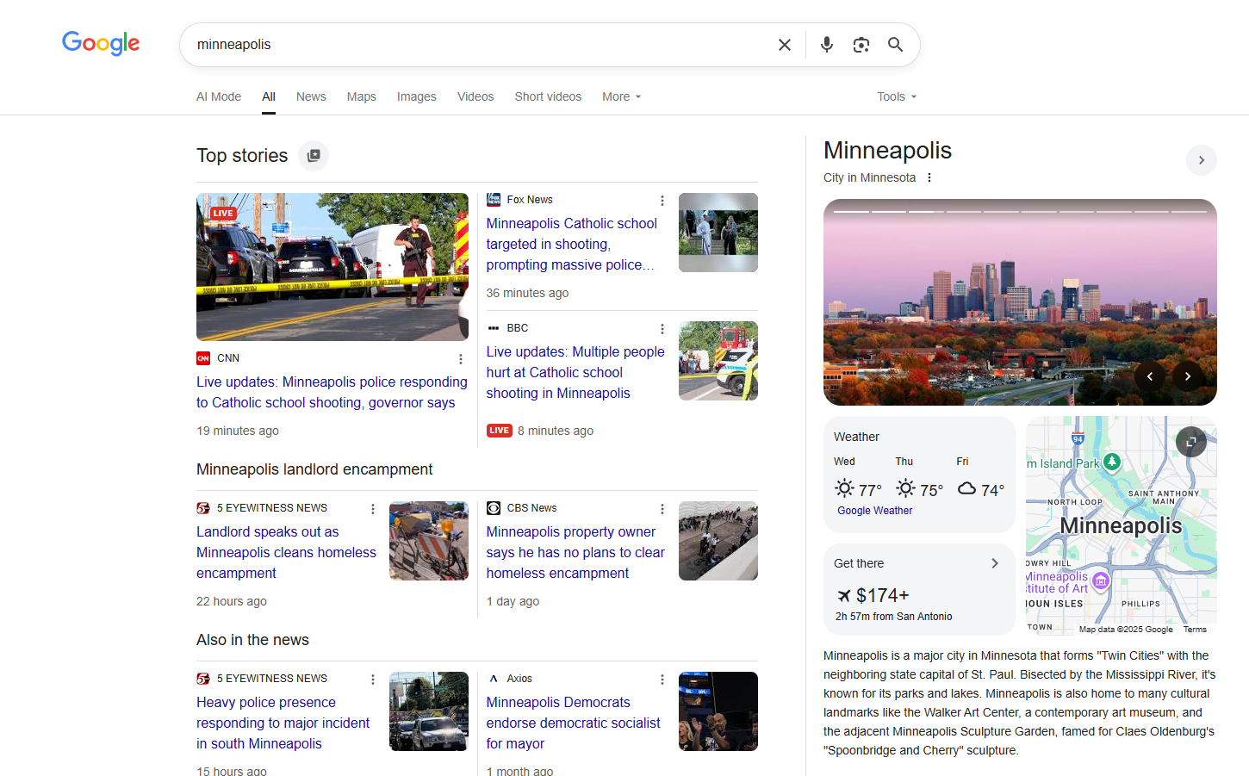
Task: Expand the Get there flights card chevron
Action: tap(995, 563)
